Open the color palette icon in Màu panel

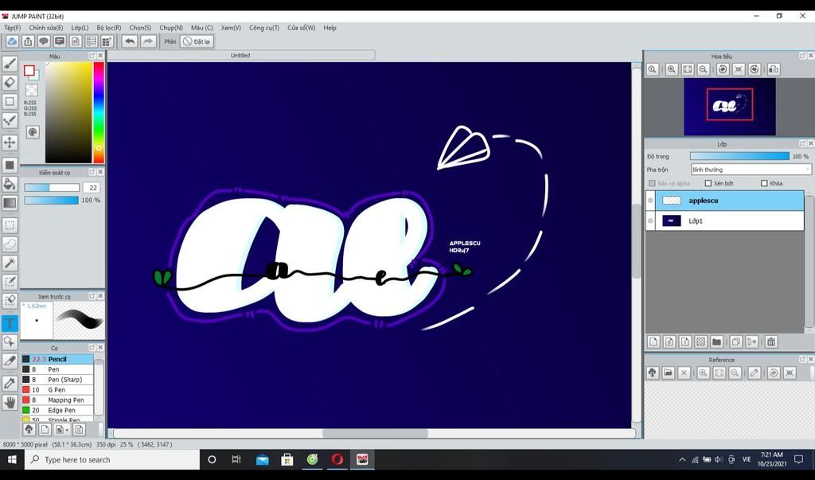[x=32, y=132]
